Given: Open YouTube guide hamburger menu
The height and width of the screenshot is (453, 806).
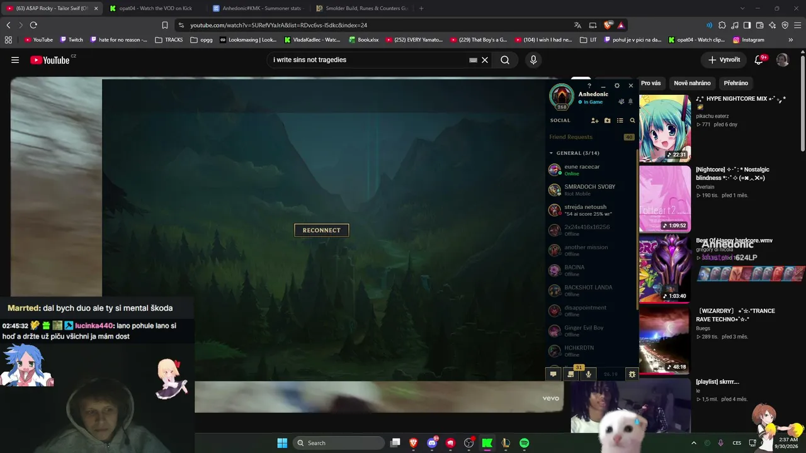Looking at the screenshot, I should coord(15,60).
